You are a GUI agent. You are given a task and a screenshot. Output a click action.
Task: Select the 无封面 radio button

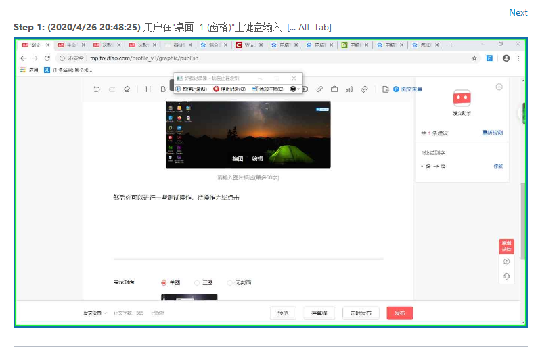229,283
